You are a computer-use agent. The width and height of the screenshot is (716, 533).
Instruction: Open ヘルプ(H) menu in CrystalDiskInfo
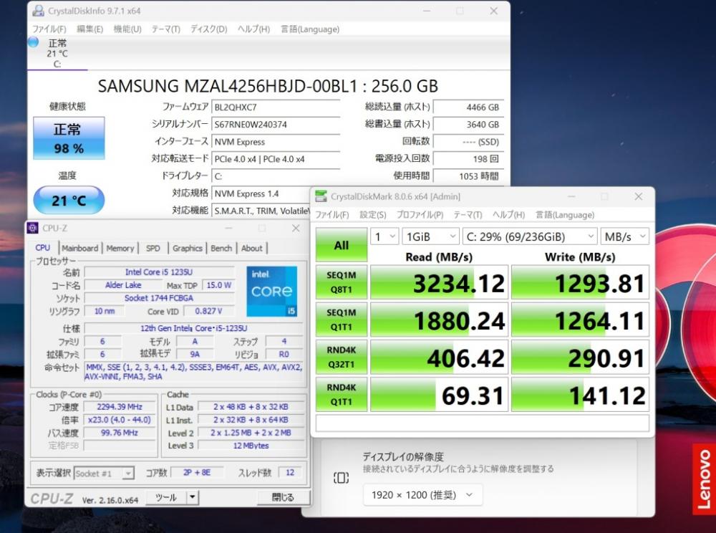coord(253,29)
